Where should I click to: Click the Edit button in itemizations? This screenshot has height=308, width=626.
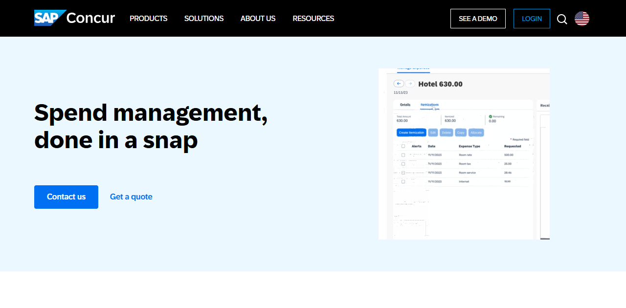pyautogui.click(x=433, y=132)
